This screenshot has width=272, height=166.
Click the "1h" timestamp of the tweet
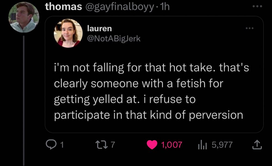click(165, 7)
